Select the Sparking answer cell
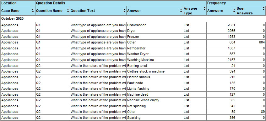266x121 pixels. coord(155,118)
